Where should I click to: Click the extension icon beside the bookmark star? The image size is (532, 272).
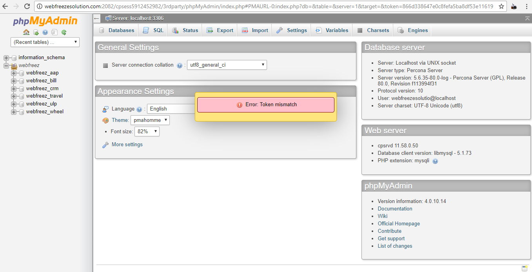coord(514,7)
